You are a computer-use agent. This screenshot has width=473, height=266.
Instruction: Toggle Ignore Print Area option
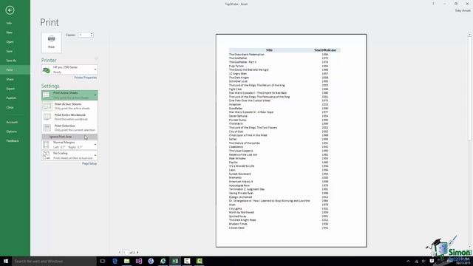[69, 137]
